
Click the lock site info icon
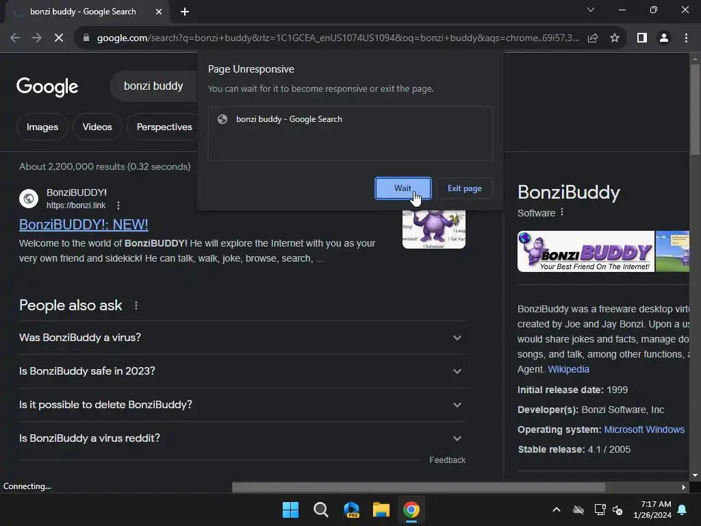(x=86, y=38)
